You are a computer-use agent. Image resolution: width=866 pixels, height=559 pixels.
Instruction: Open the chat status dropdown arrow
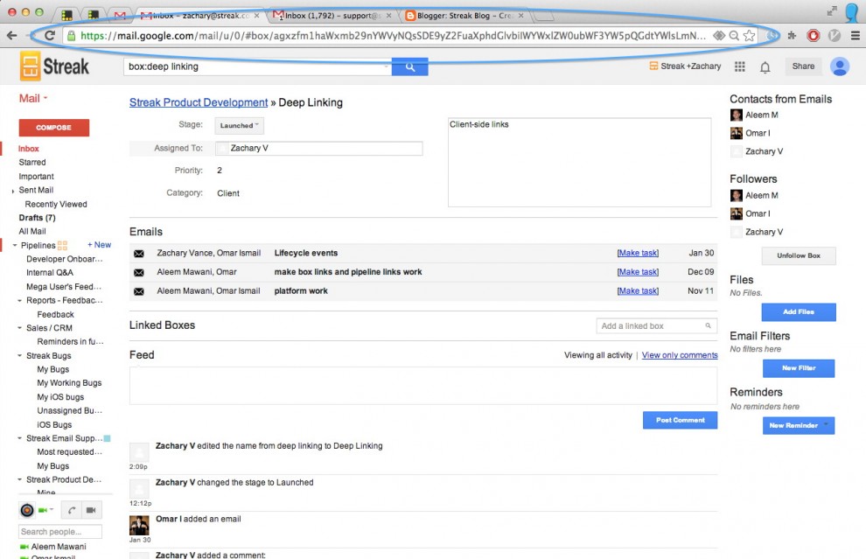[x=52, y=510]
